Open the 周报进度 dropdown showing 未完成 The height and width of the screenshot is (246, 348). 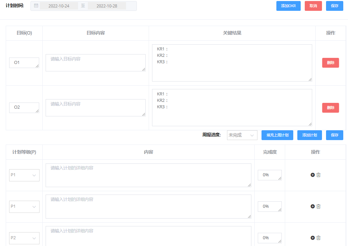(x=242, y=135)
